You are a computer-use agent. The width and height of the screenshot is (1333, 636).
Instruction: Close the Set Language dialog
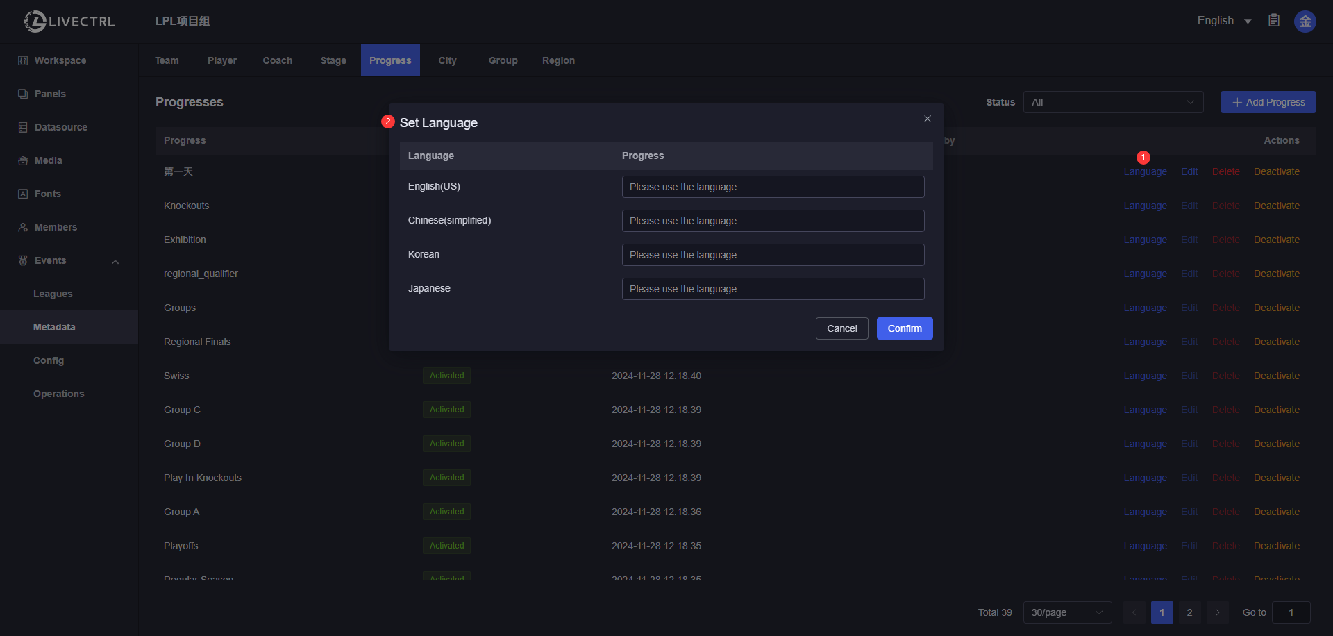928,119
